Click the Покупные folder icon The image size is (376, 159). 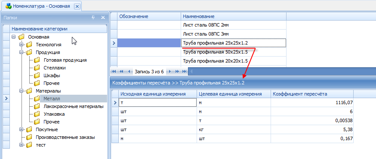pyautogui.click(x=29, y=129)
